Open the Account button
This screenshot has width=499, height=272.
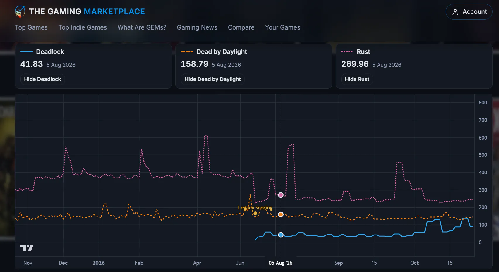469,12
